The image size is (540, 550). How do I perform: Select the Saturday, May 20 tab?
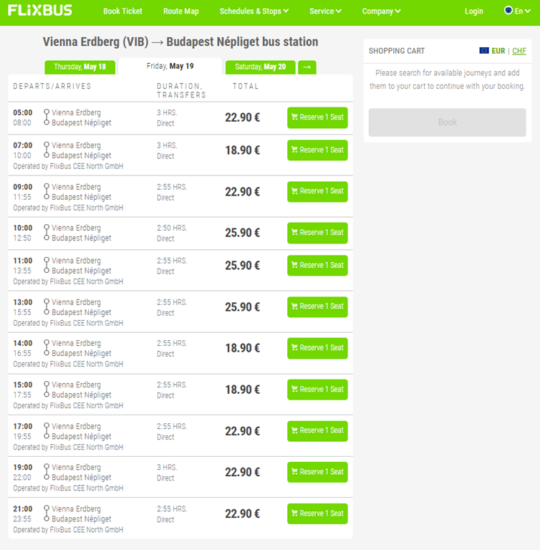click(261, 67)
